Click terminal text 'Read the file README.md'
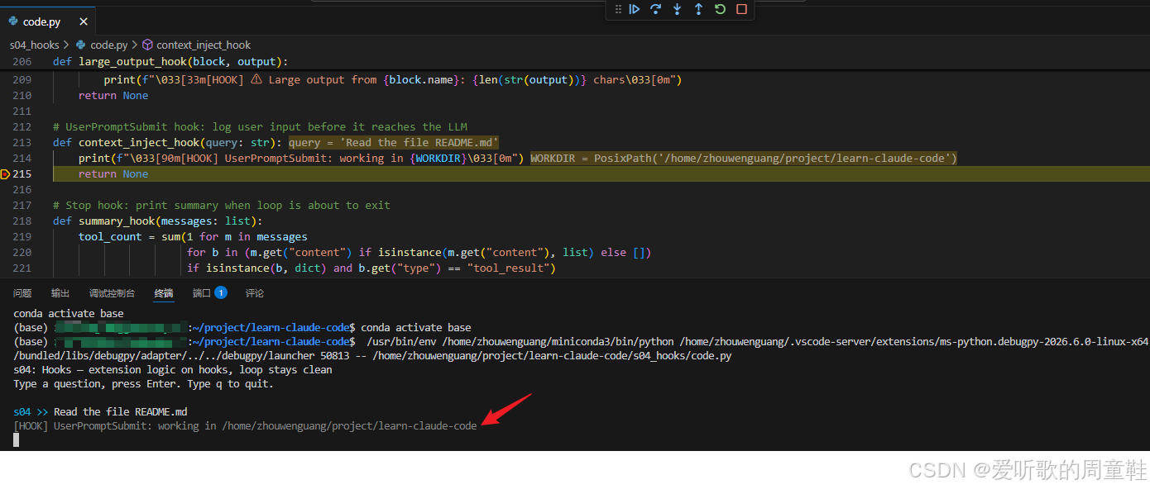 point(121,412)
